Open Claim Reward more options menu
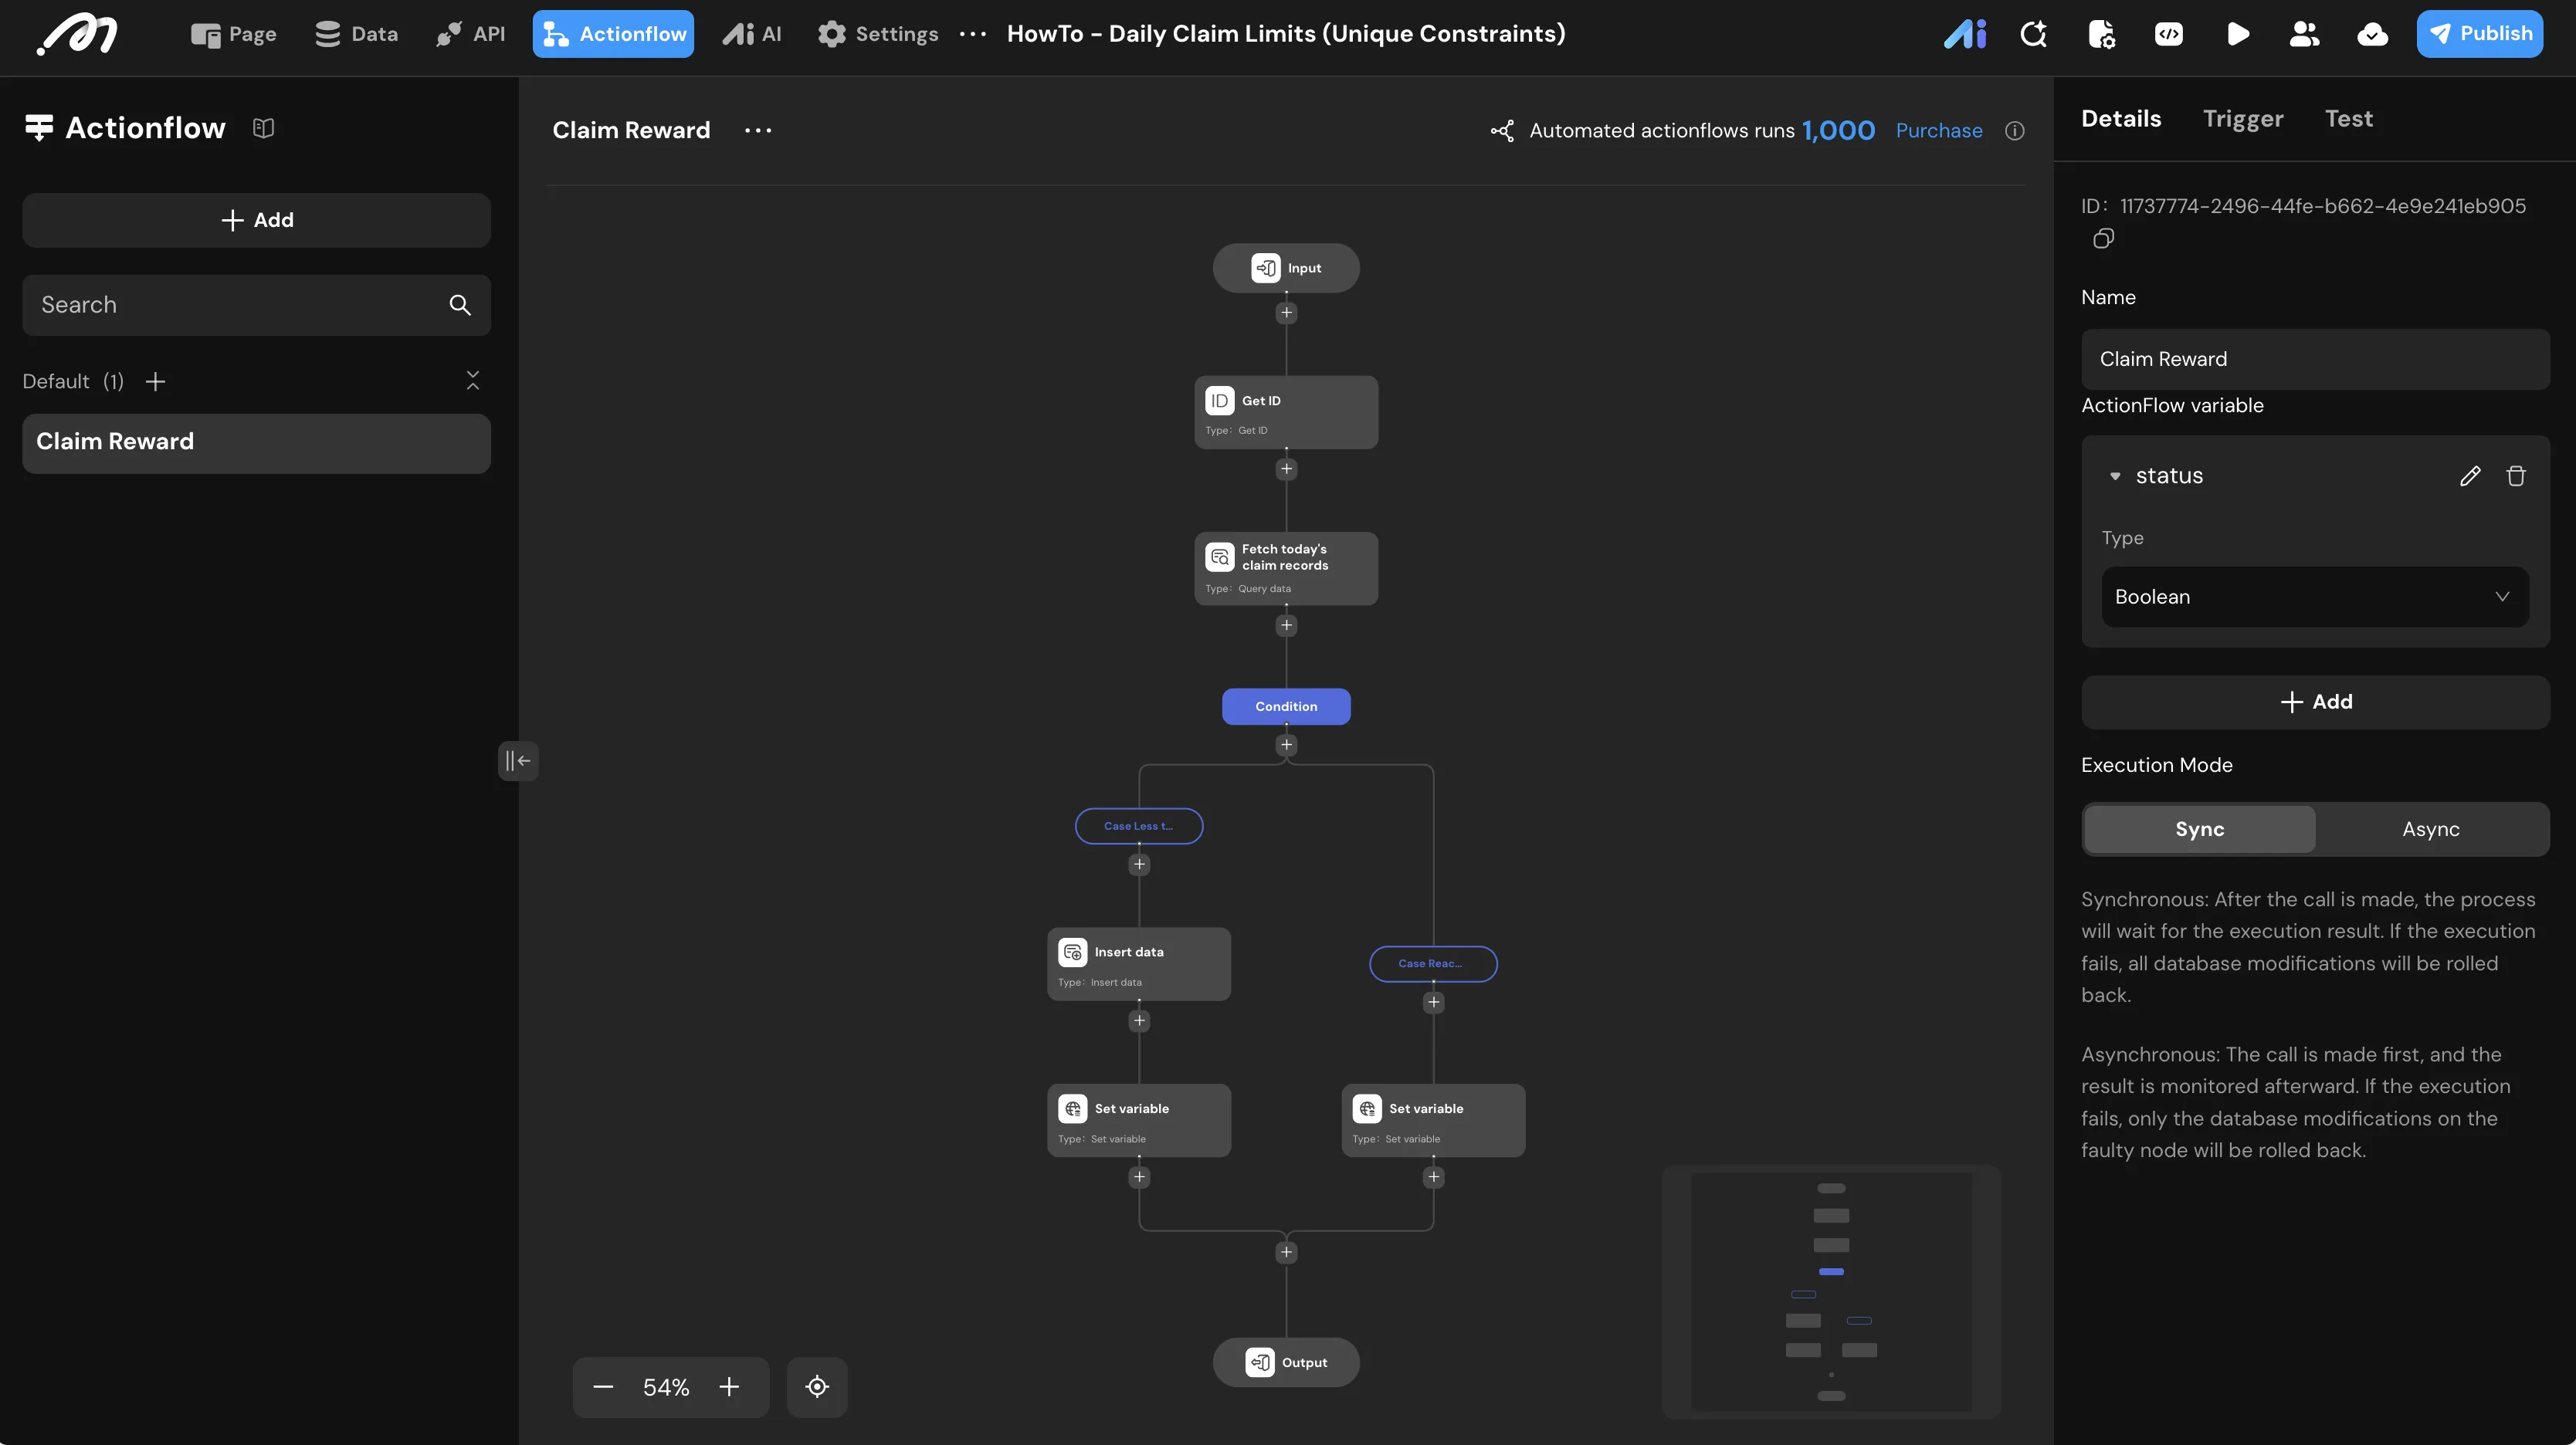Viewport: 2576px width, 1445px height. pos(758,130)
